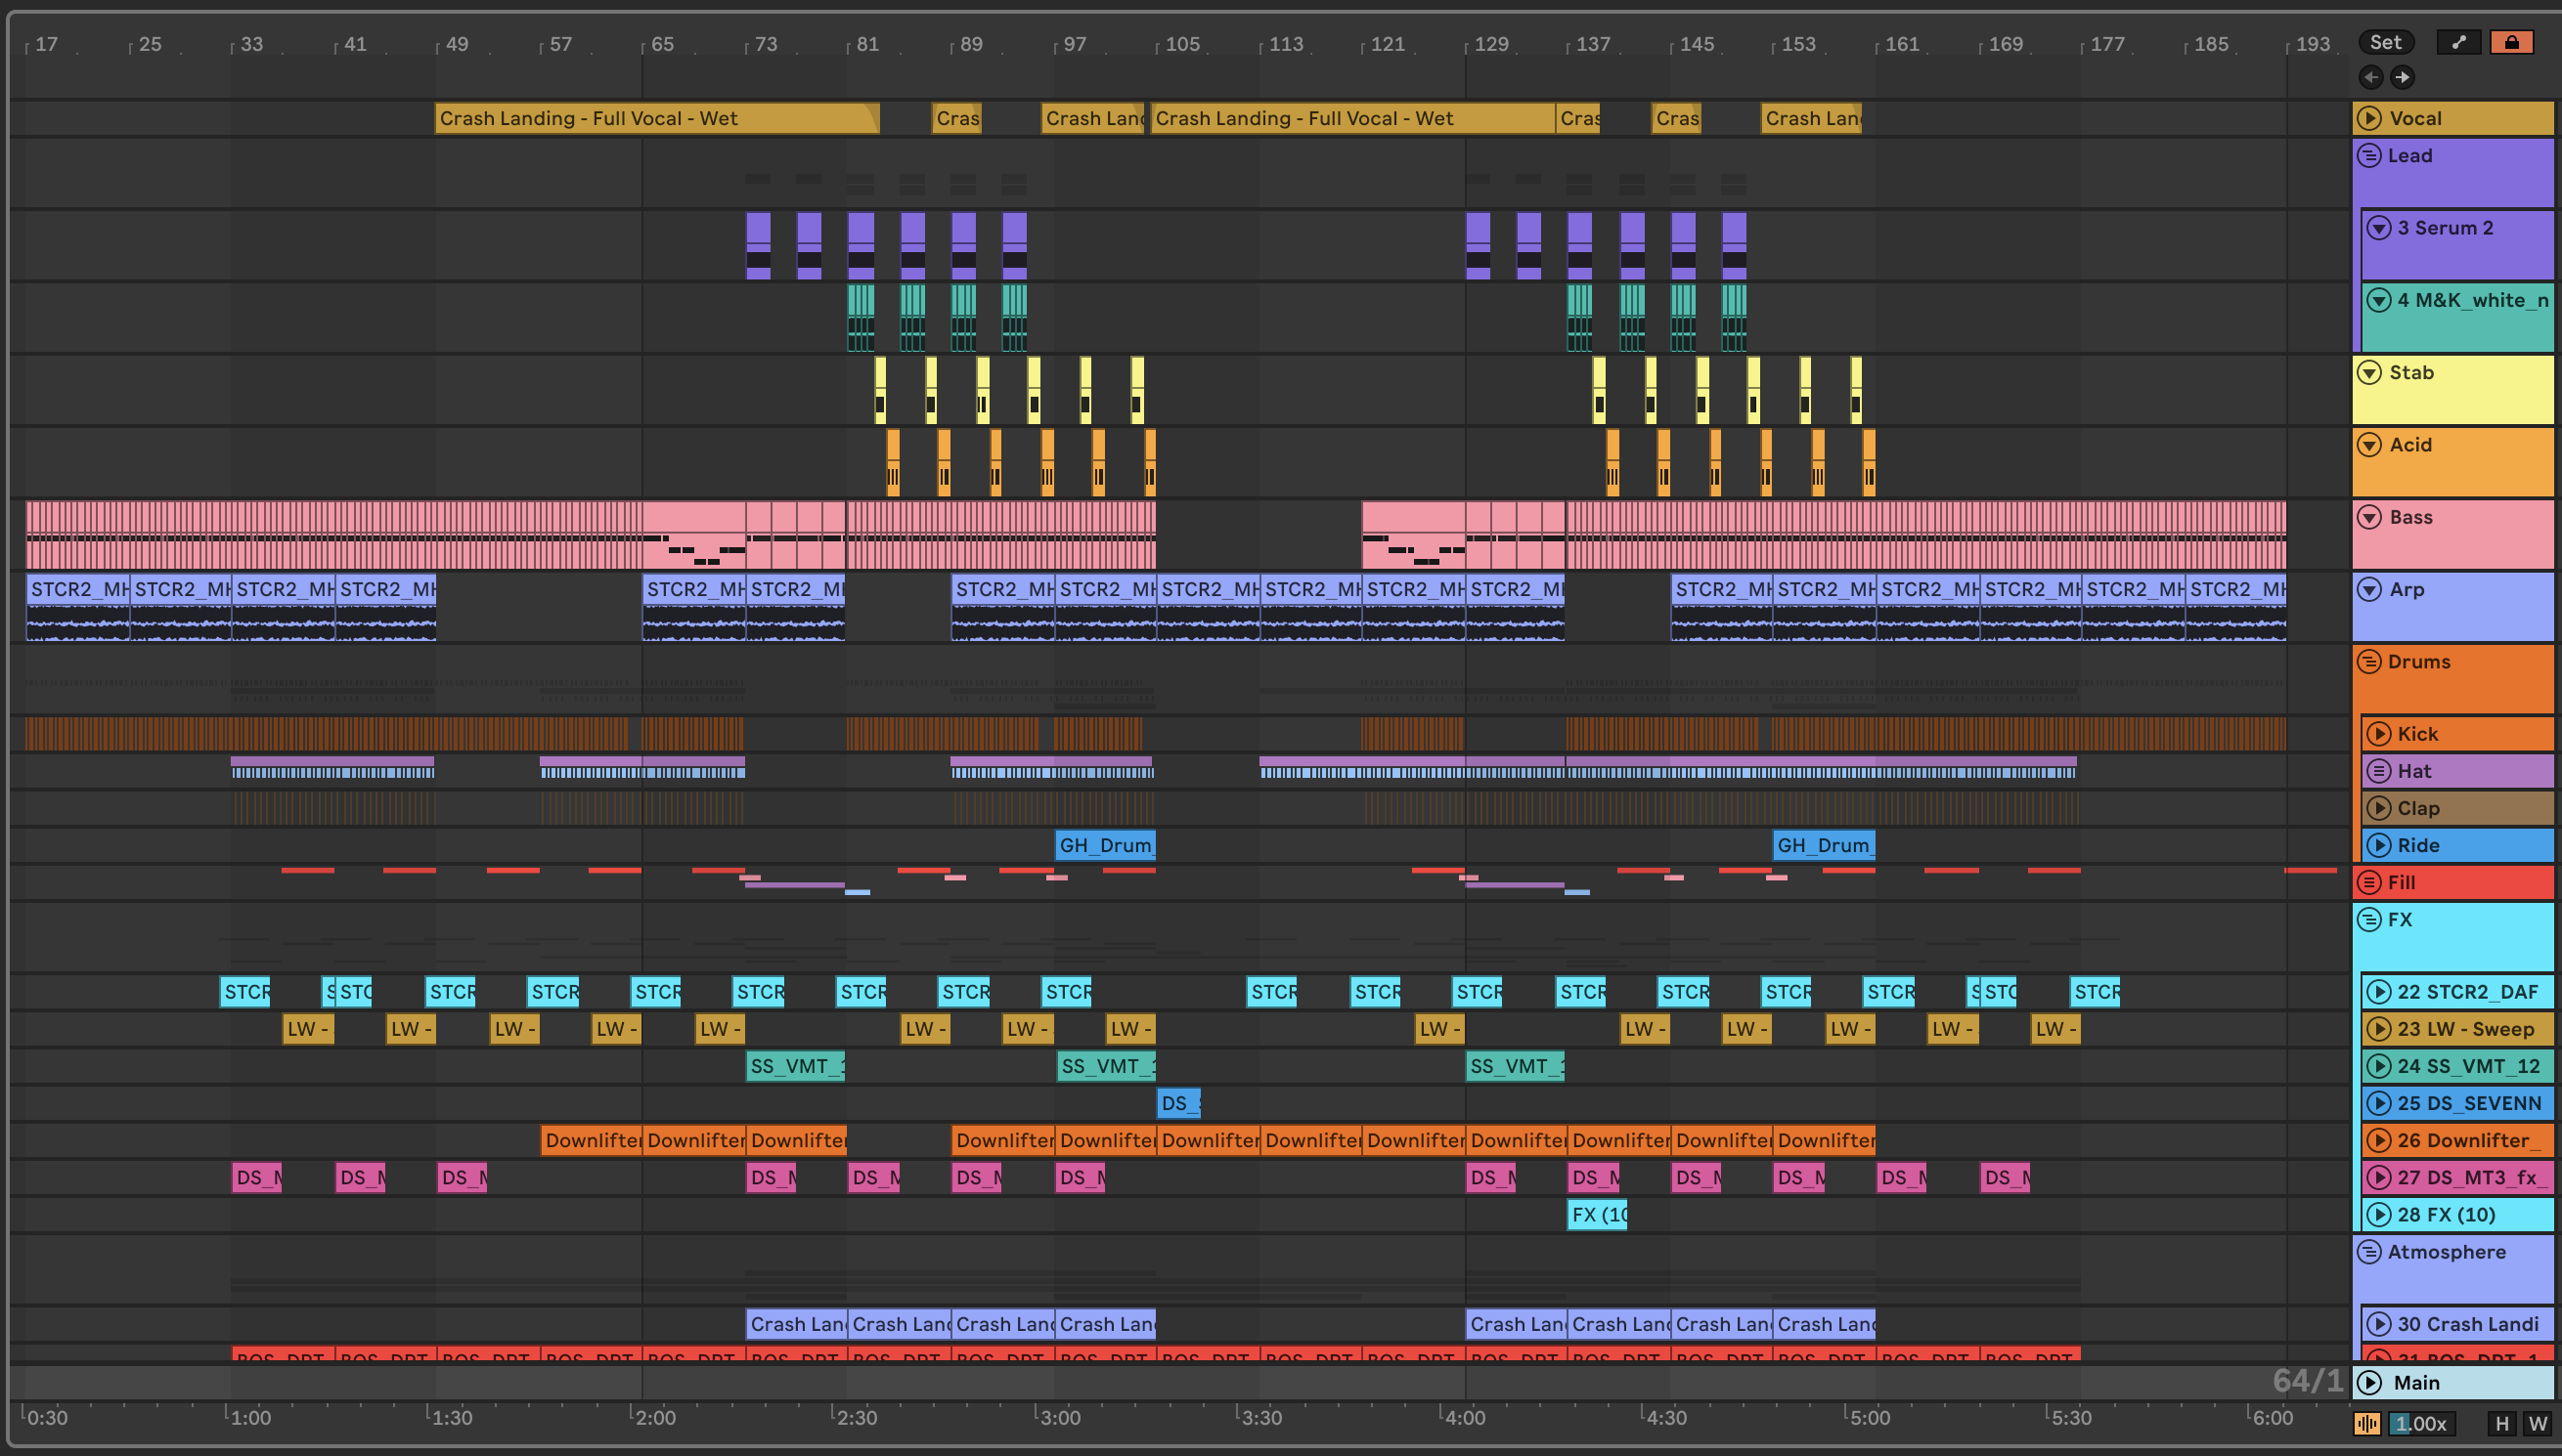This screenshot has height=1456, width=2562.
Task: Jump to next locator arrow
Action: [2402, 77]
